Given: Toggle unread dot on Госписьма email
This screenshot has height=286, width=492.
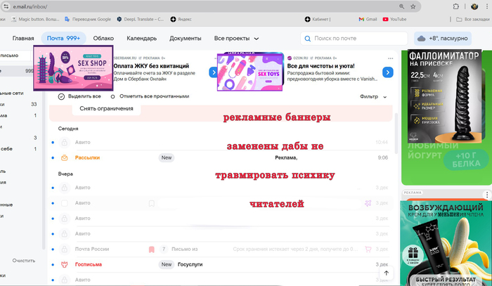Looking at the screenshot, I should pos(53,264).
